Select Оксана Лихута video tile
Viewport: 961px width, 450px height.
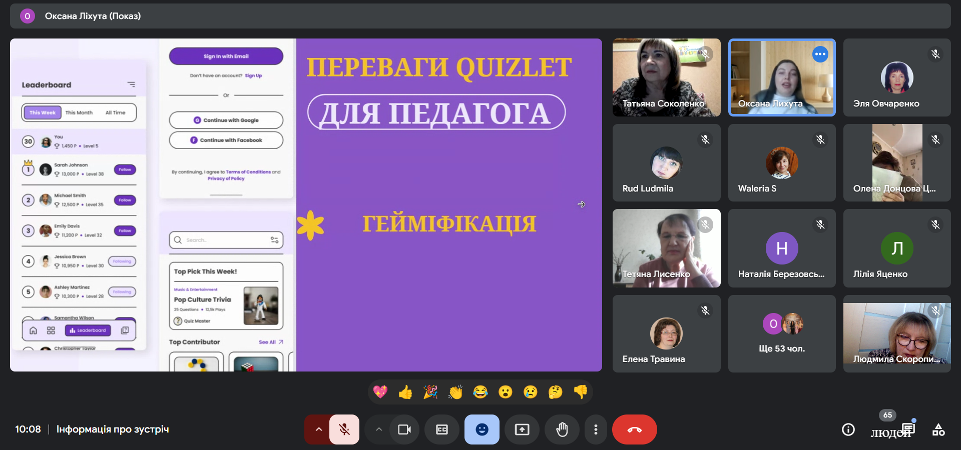782,77
